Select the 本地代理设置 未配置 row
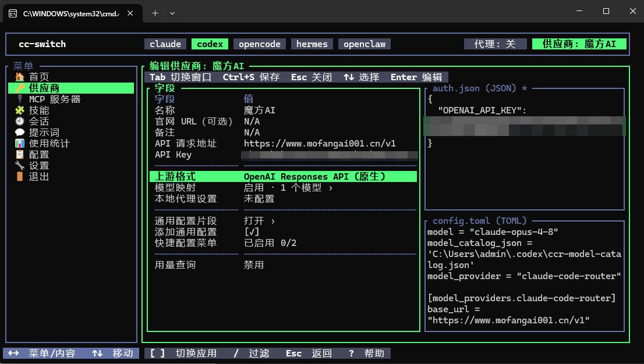This screenshot has width=644, height=364. coord(284,199)
